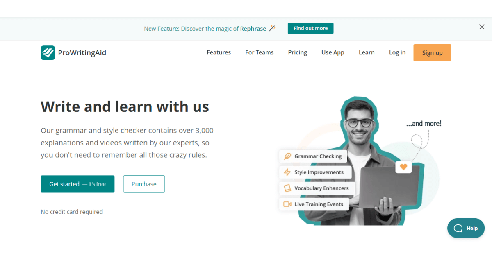Select Use App in the navigation
The height and width of the screenshot is (258, 492).
[x=333, y=52]
